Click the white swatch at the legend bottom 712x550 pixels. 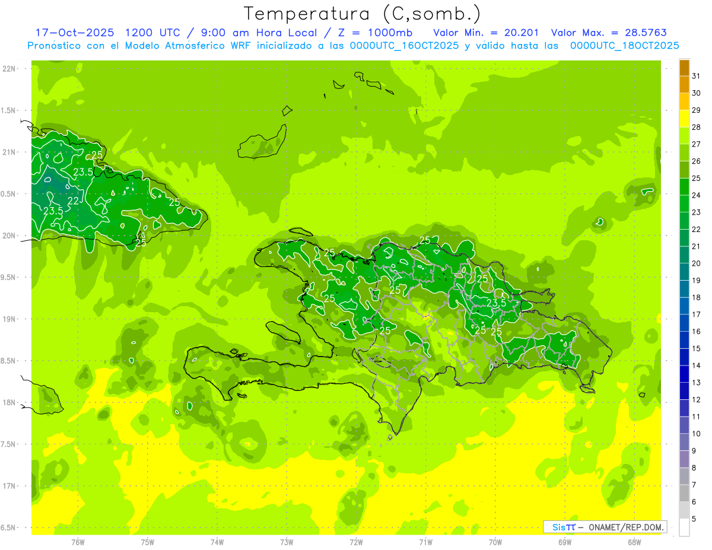(684, 527)
